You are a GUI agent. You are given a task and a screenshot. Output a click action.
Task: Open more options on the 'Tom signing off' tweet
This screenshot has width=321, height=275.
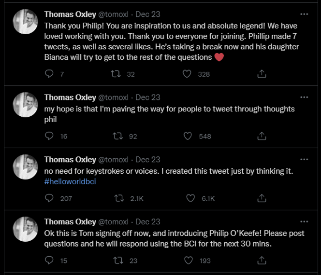[304, 221]
